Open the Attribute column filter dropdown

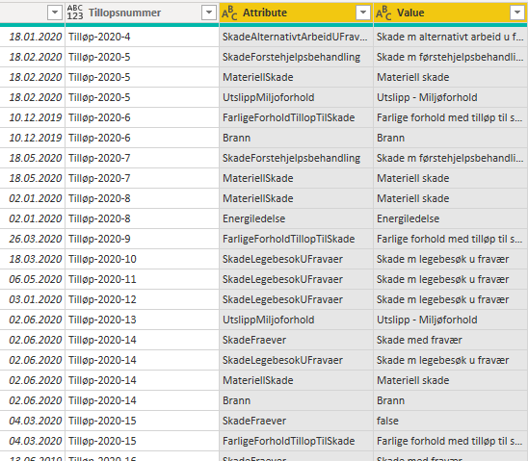363,13
